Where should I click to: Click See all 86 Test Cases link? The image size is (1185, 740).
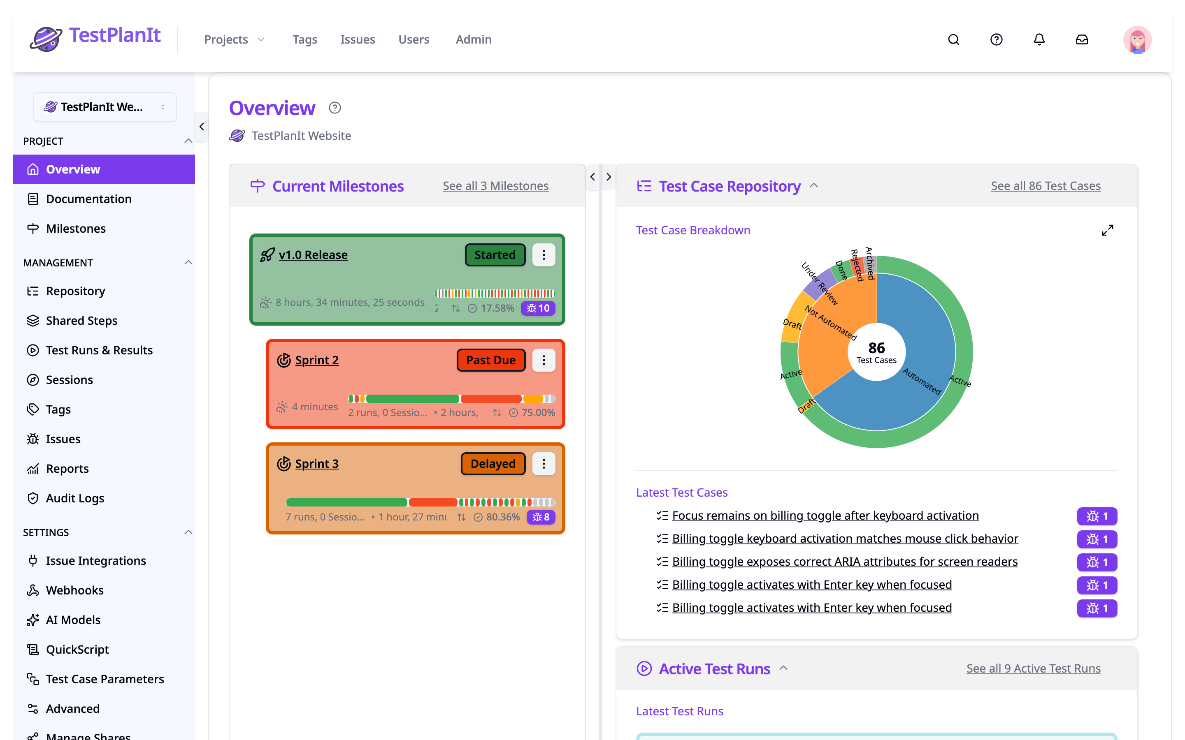coord(1046,186)
